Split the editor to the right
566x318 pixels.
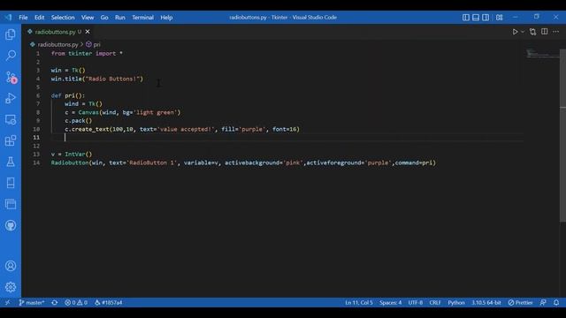545,32
